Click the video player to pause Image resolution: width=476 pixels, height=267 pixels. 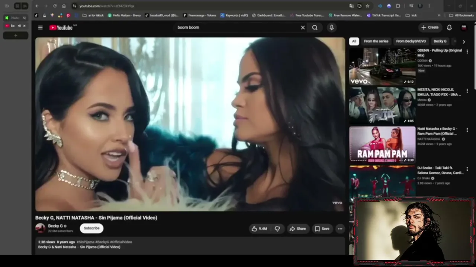190,124
